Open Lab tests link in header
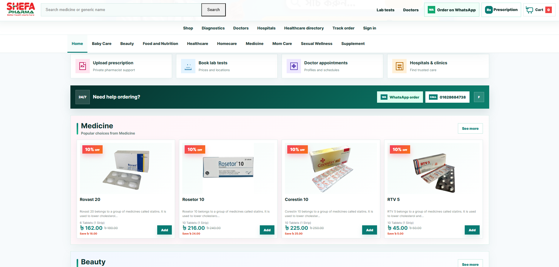Viewport: 559px width, 267px height. pos(385,10)
